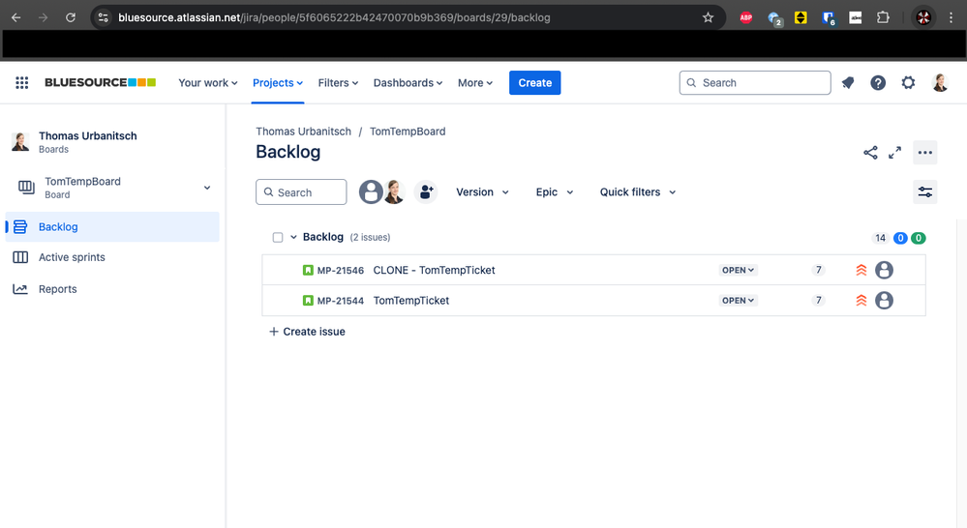The image size is (967, 528).
Task: Tick the Backlog select-all checkbox
Action: 278,238
